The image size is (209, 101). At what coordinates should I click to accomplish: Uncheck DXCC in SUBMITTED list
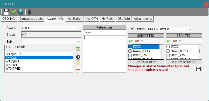point(130,47)
